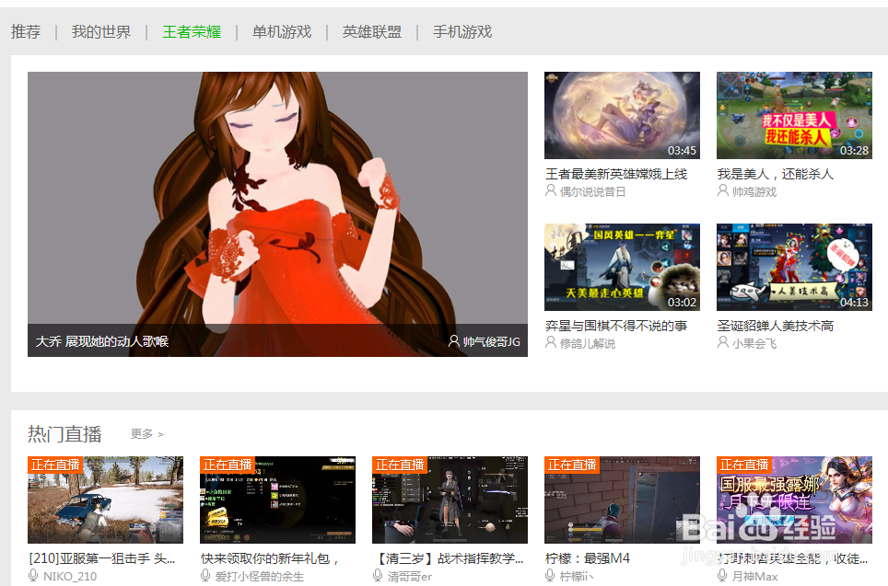The width and height of the screenshot is (888, 586).
Task: Open the 单机游戏 tab
Action: (x=282, y=31)
